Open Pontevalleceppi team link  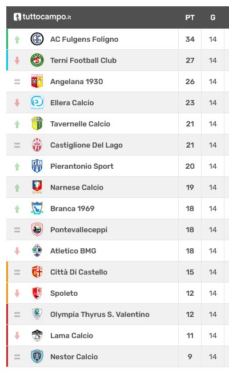point(79,230)
